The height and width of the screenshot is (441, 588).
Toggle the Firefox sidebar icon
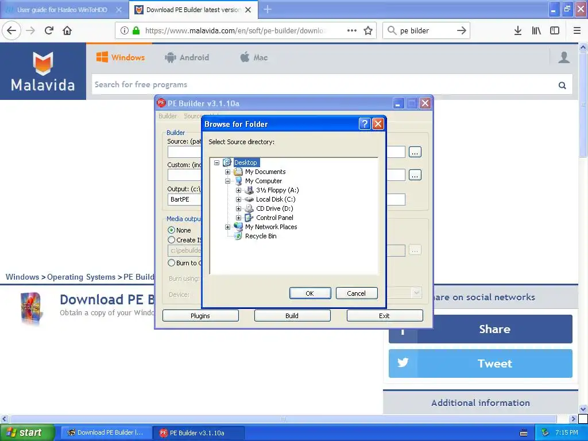tap(555, 30)
